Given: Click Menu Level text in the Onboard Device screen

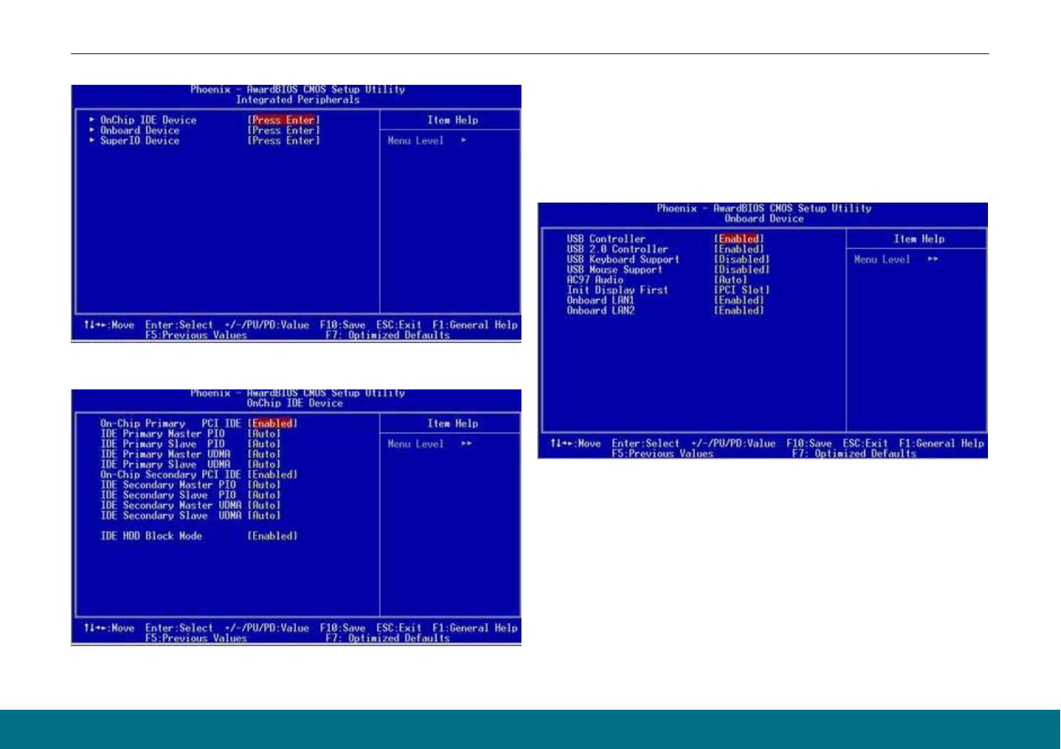Looking at the screenshot, I should (x=882, y=259).
